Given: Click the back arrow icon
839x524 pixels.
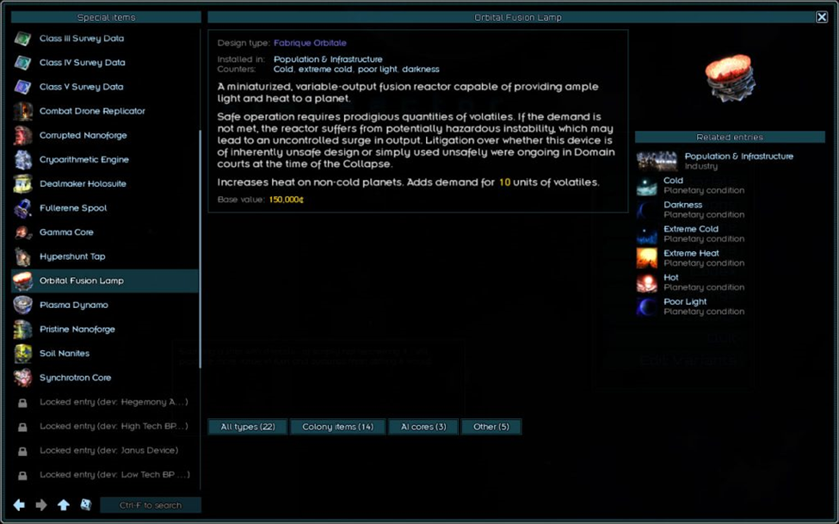Looking at the screenshot, I should 19,505.
